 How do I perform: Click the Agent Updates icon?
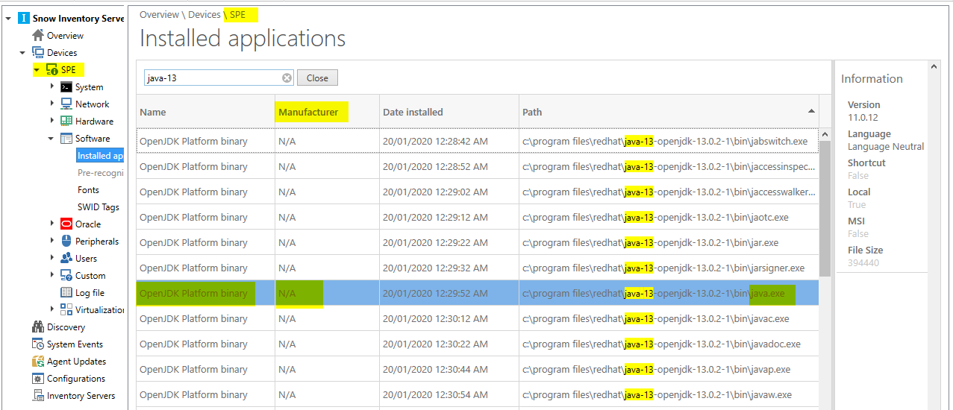coord(38,361)
